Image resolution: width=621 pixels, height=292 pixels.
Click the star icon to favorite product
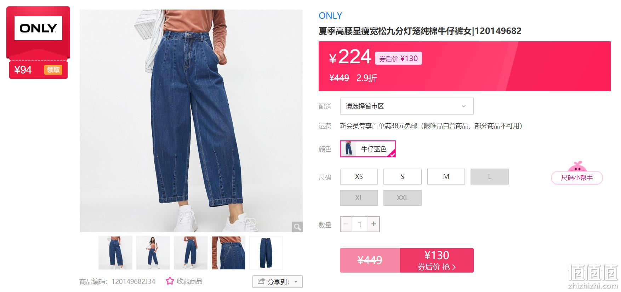[170, 281]
